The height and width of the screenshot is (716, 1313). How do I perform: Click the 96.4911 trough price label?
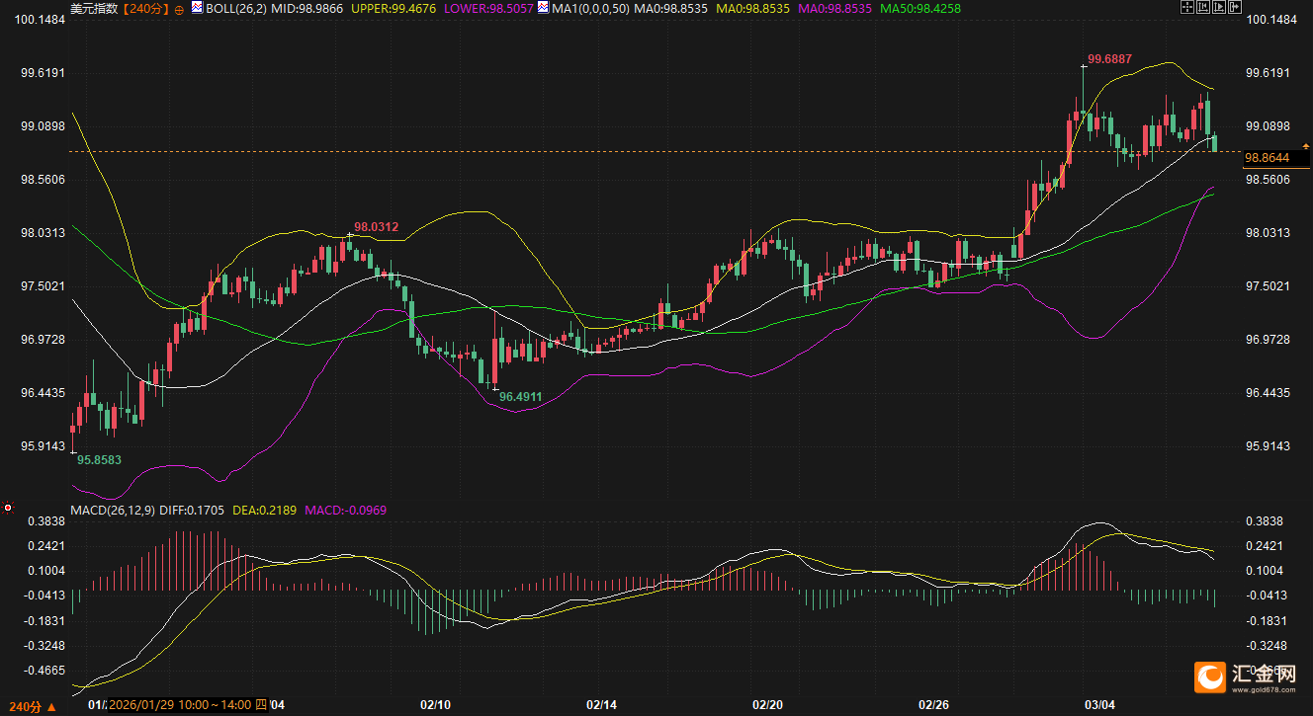pyautogui.click(x=520, y=396)
